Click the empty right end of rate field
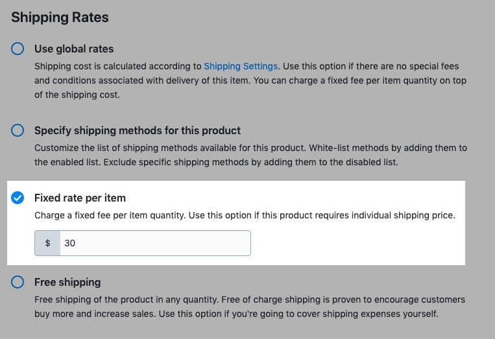The height and width of the screenshot is (339, 495). (227, 243)
